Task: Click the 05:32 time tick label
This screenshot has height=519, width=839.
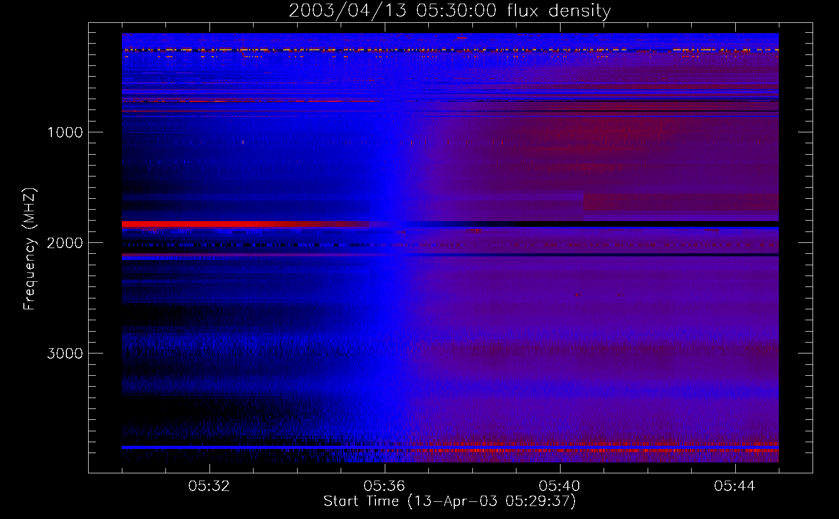Action: [209, 486]
